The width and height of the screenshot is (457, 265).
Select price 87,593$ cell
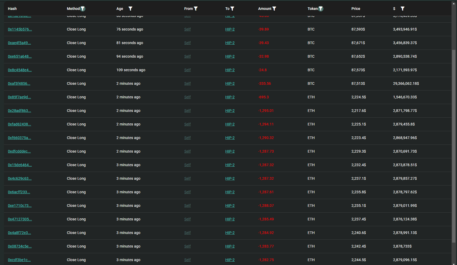(358, 29)
